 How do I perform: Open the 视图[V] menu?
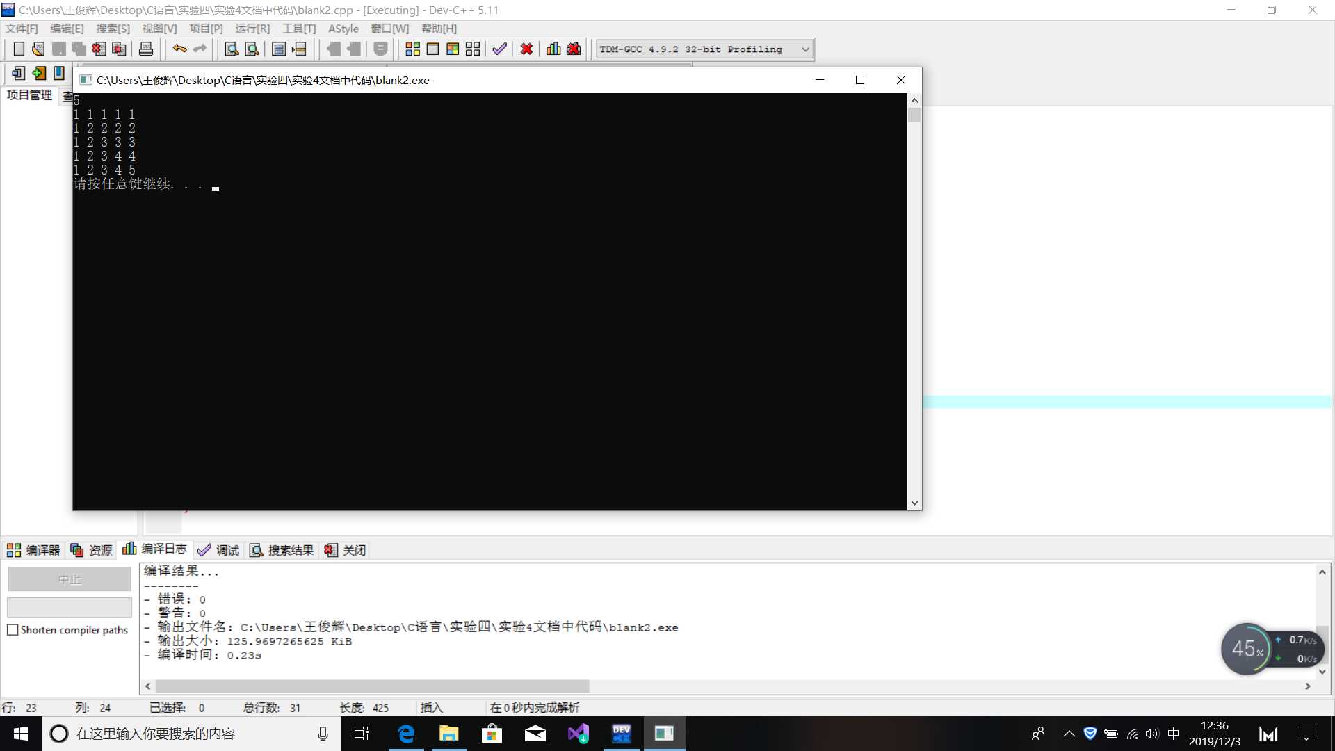point(159,29)
